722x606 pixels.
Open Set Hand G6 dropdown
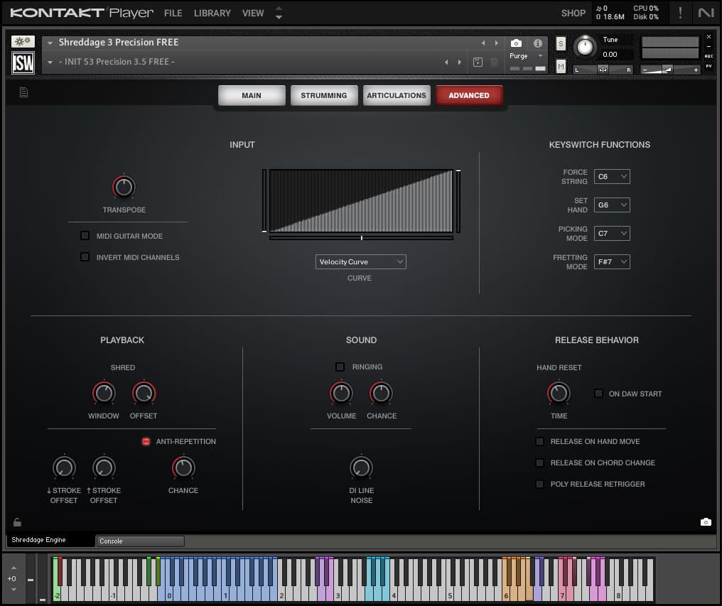[612, 205]
